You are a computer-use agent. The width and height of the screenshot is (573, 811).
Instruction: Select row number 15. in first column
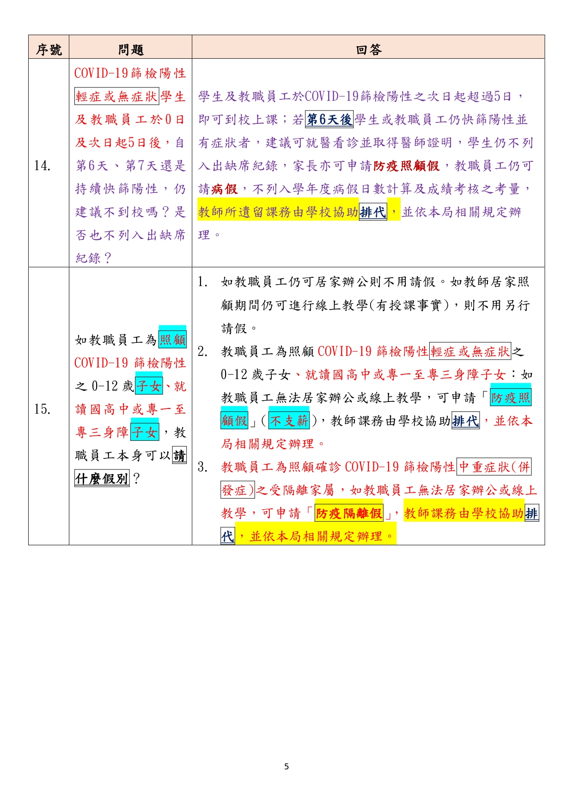coord(43,409)
